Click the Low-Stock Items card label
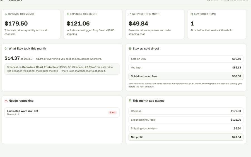This screenshot has height=157, width=251. [x=205, y=14]
